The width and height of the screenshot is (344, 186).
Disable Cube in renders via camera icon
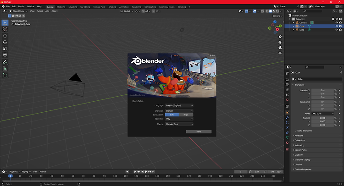(340, 26)
